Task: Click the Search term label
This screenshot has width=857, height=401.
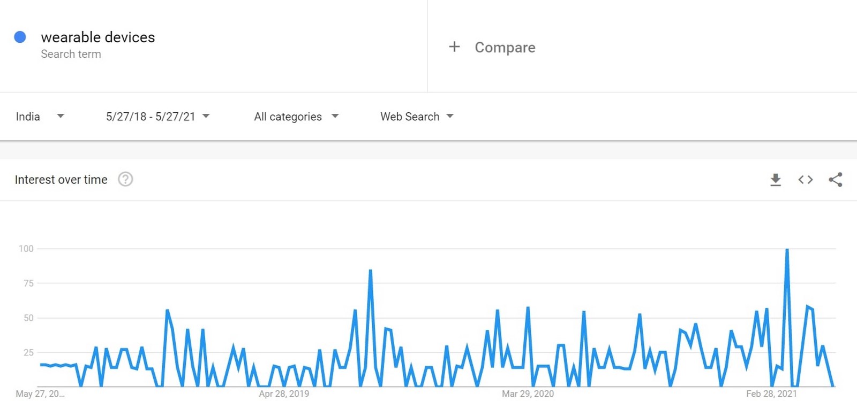Action: [x=71, y=54]
